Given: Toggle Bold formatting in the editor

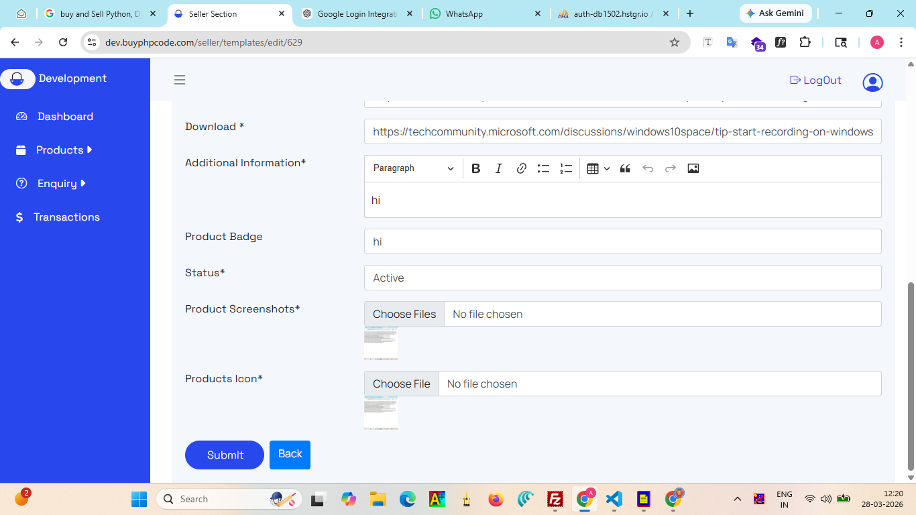Looking at the screenshot, I should click(x=475, y=168).
